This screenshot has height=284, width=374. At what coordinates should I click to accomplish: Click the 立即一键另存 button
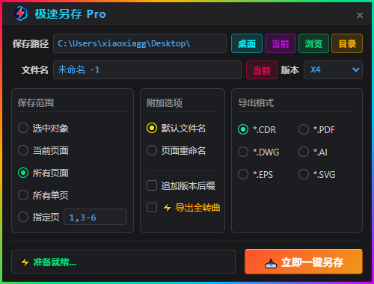pos(304,262)
